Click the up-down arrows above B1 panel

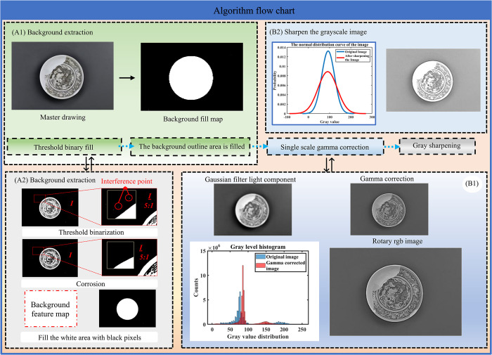(329, 164)
